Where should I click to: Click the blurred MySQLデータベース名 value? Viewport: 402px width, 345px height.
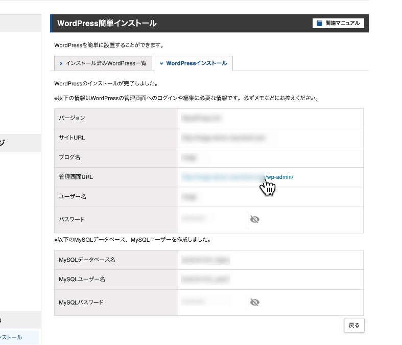coord(205,260)
